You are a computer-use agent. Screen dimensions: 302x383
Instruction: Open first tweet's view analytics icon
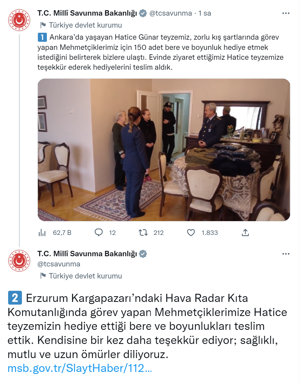tap(42, 233)
